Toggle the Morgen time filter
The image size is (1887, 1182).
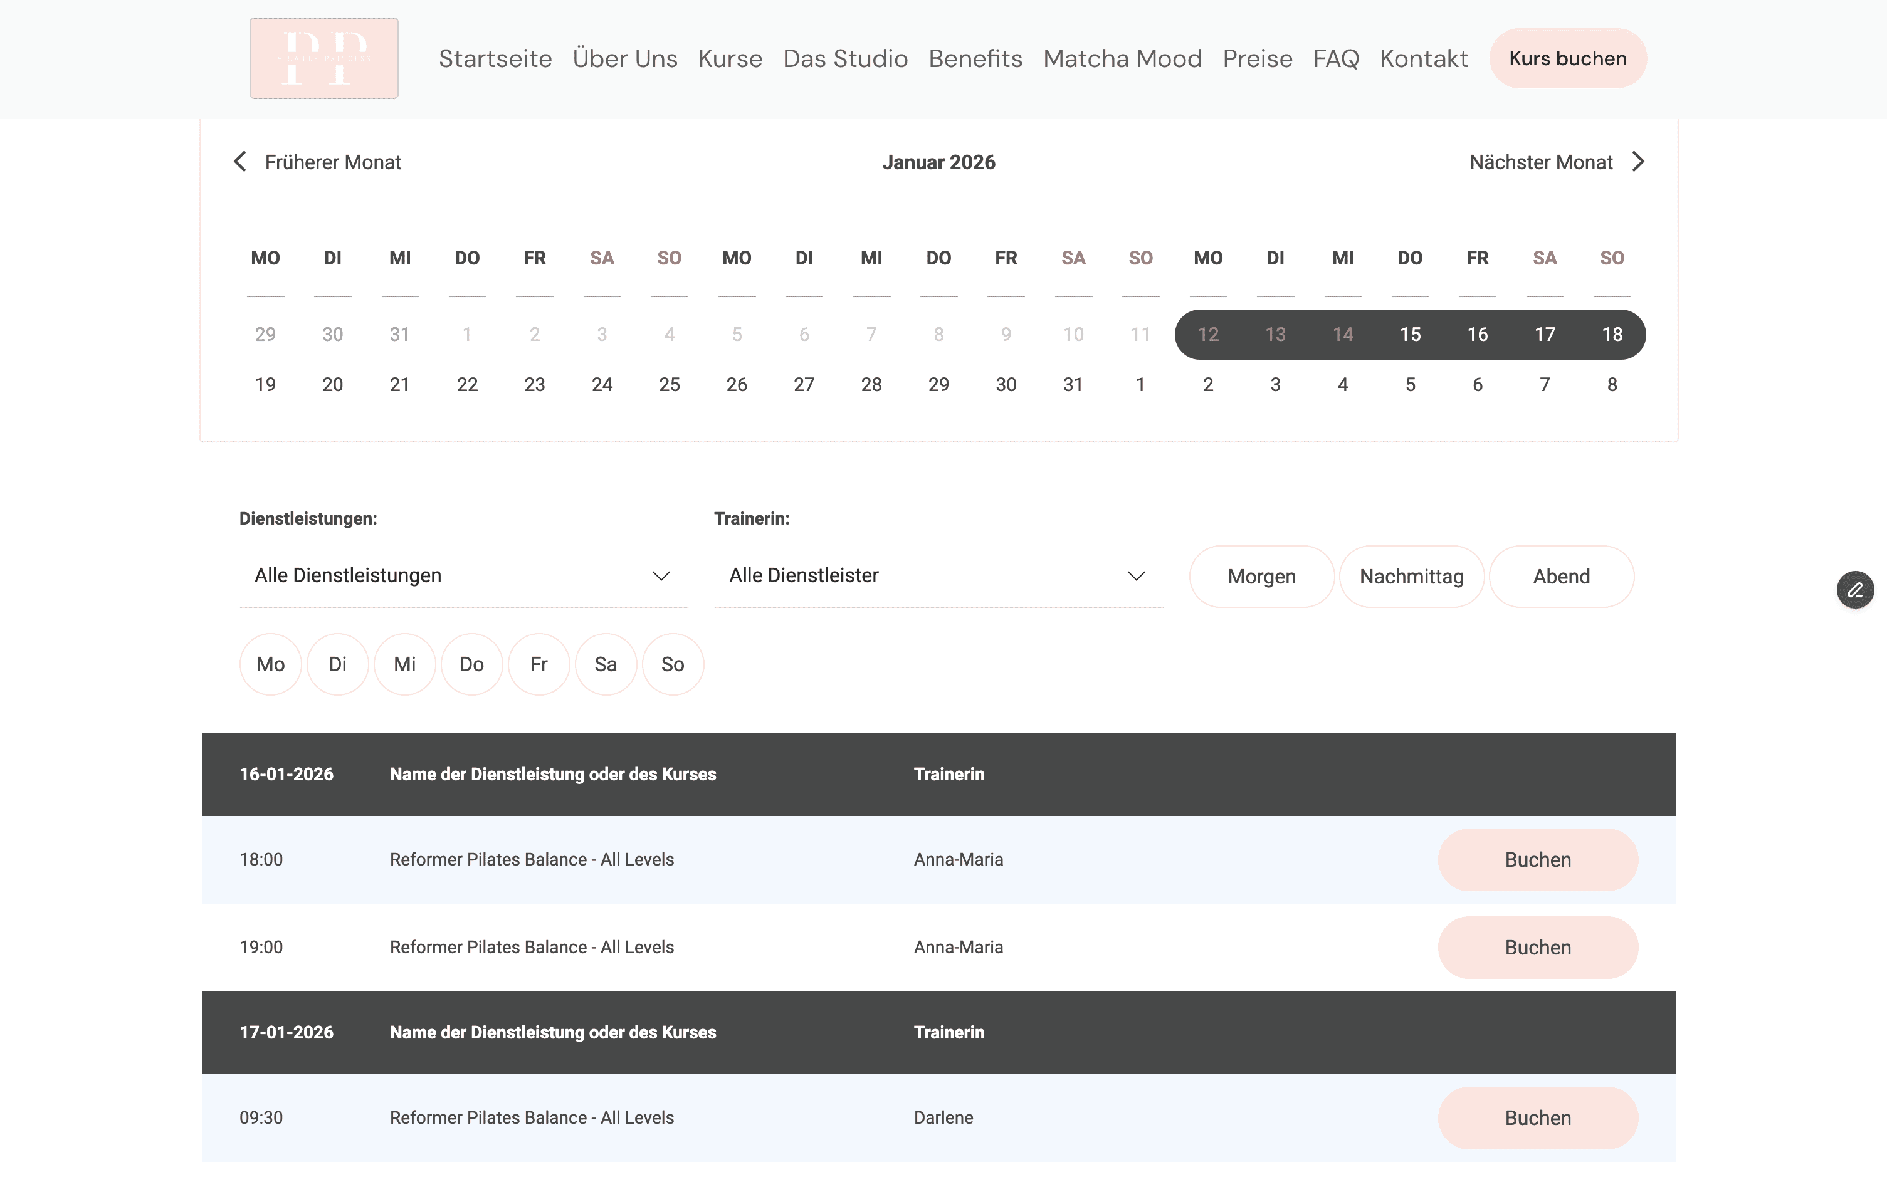1261,576
